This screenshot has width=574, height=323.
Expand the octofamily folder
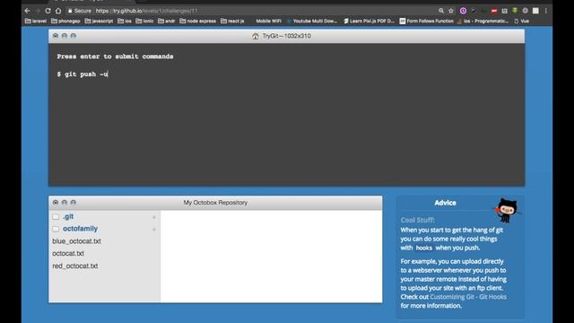point(80,229)
